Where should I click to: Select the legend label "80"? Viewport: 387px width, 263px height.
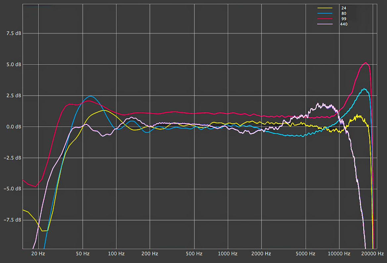pos(344,14)
